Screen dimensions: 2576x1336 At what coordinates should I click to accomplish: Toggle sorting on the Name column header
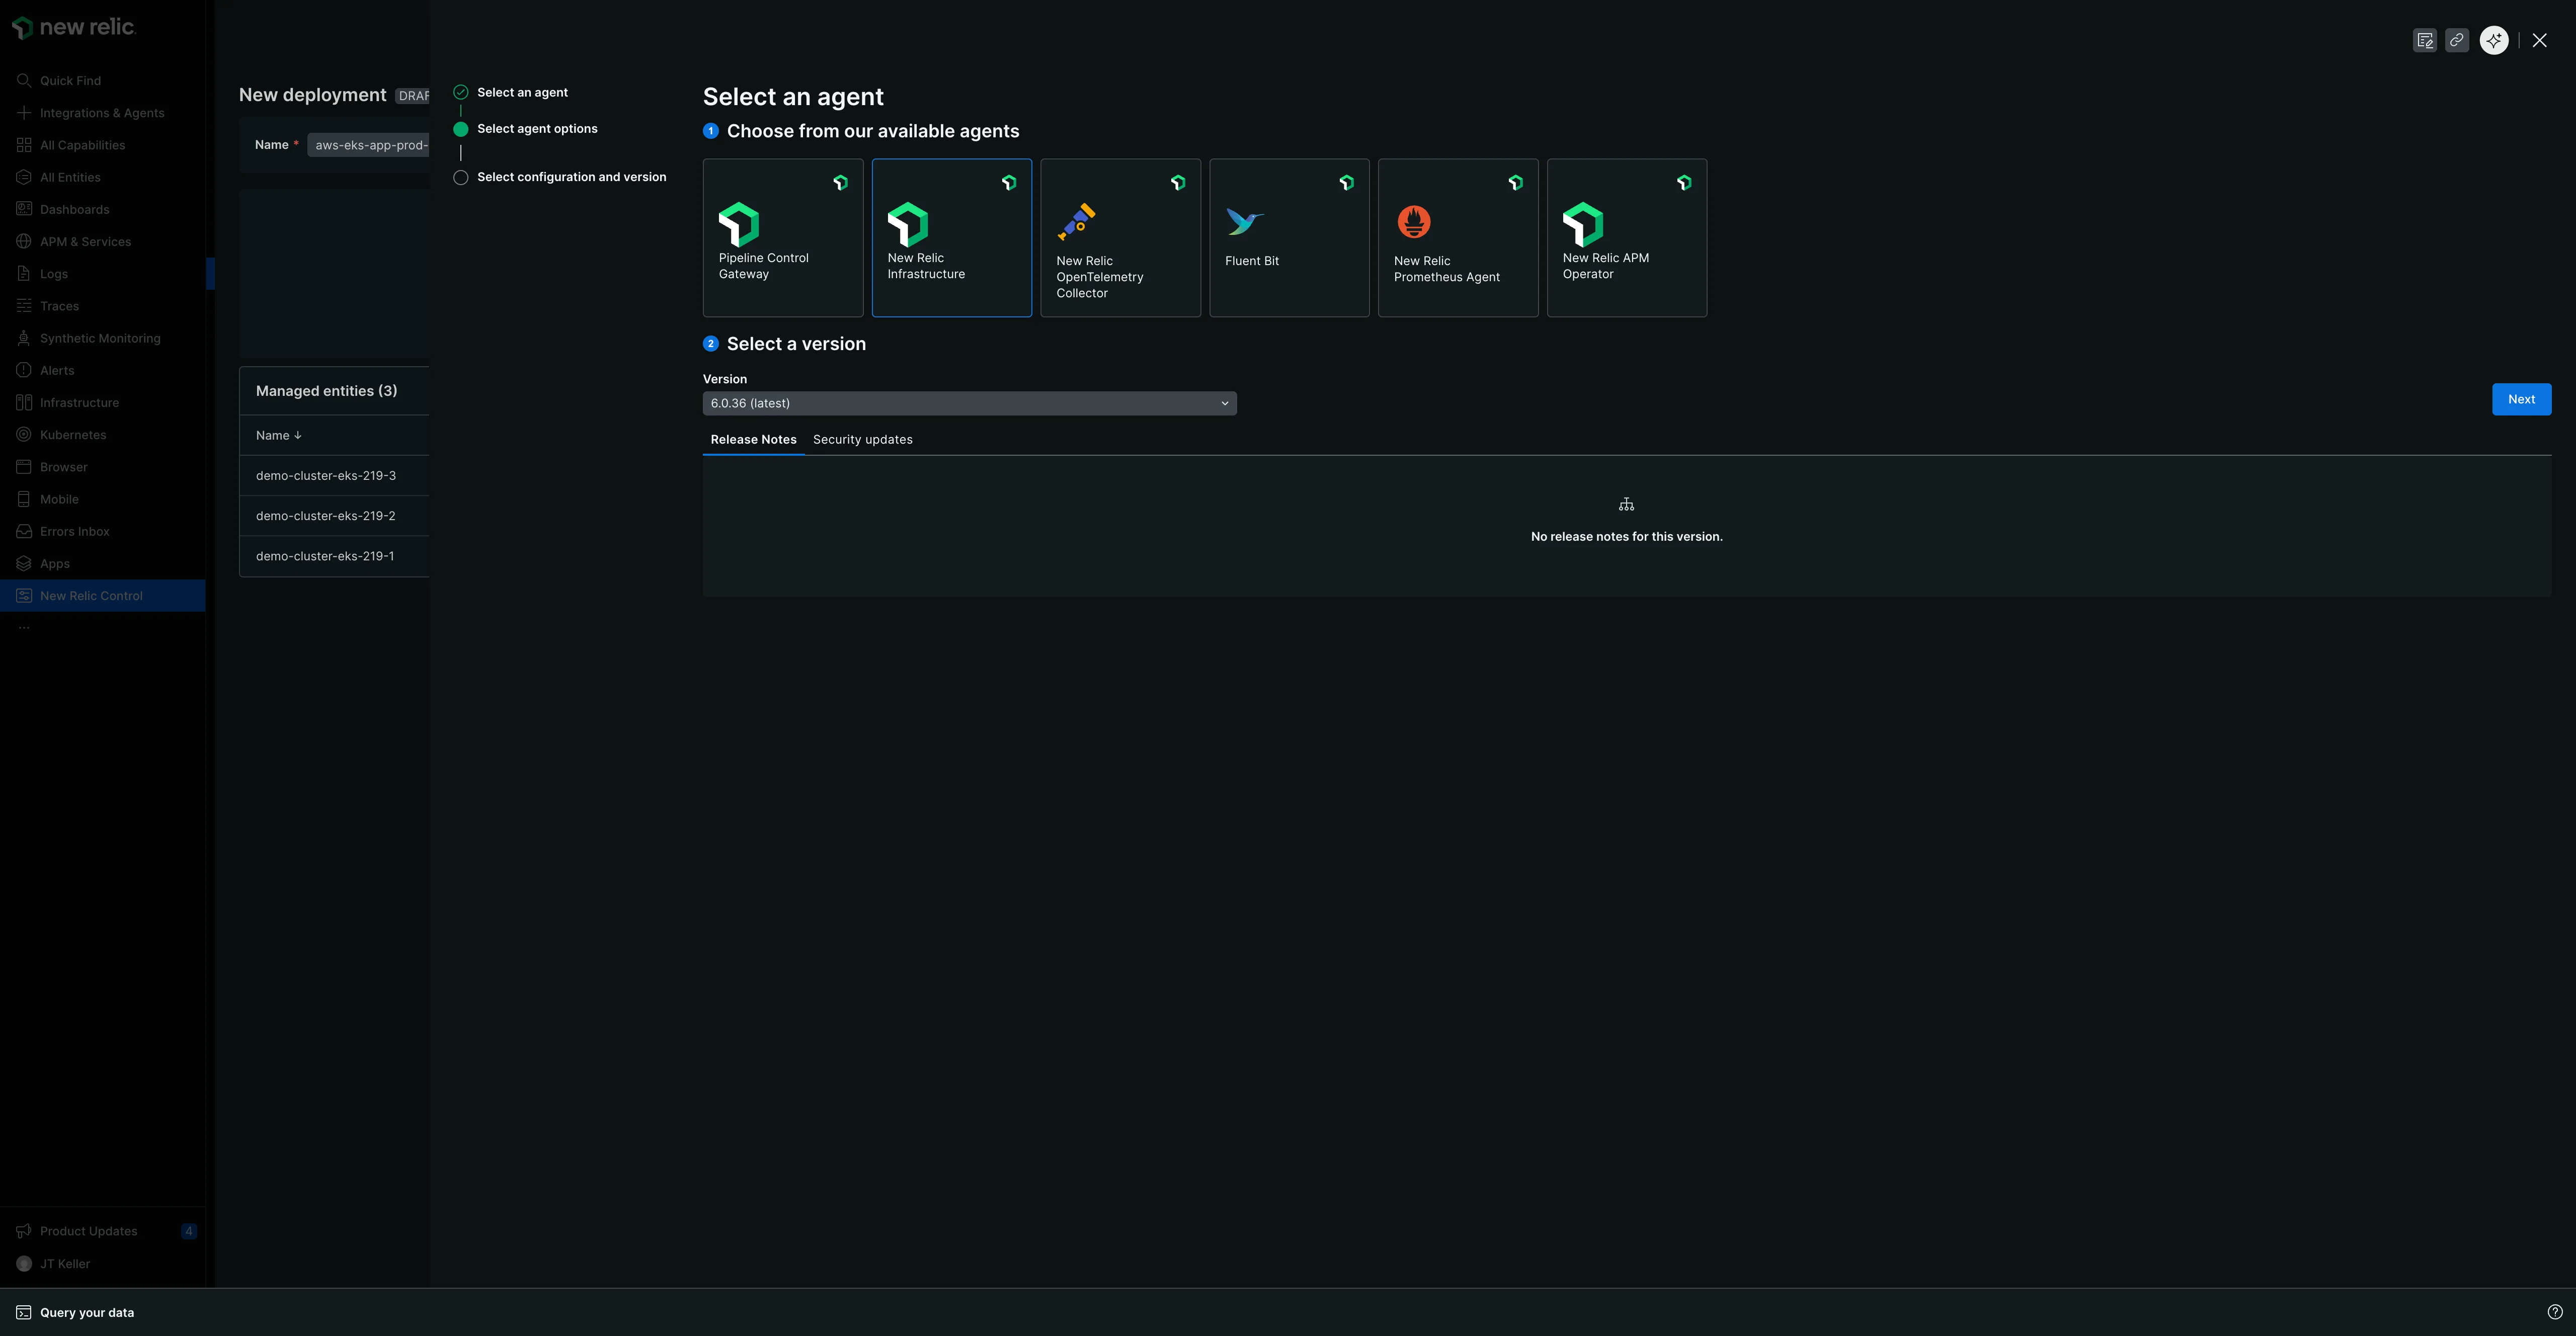[x=279, y=435]
